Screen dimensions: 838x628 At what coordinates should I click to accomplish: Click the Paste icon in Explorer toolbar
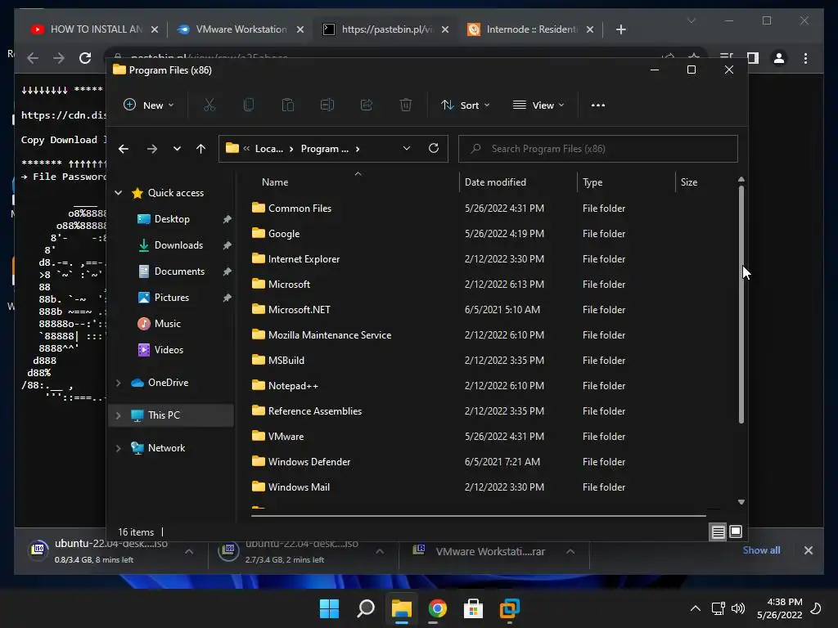287,105
